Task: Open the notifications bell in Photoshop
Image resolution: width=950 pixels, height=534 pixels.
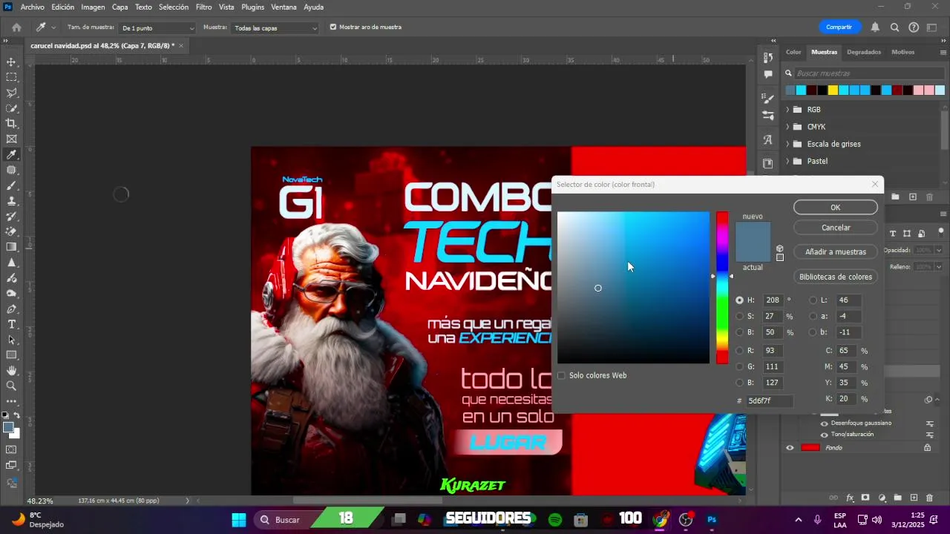Action: [x=875, y=27]
